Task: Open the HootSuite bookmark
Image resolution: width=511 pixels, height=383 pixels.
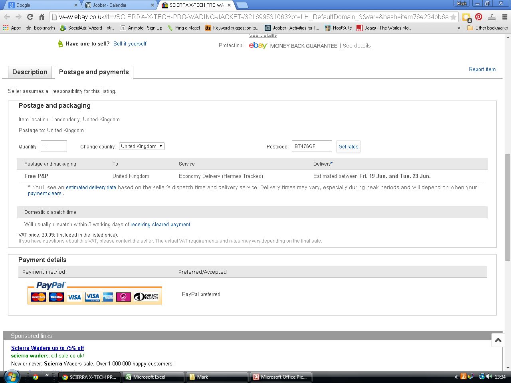Action: tap(338, 28)
